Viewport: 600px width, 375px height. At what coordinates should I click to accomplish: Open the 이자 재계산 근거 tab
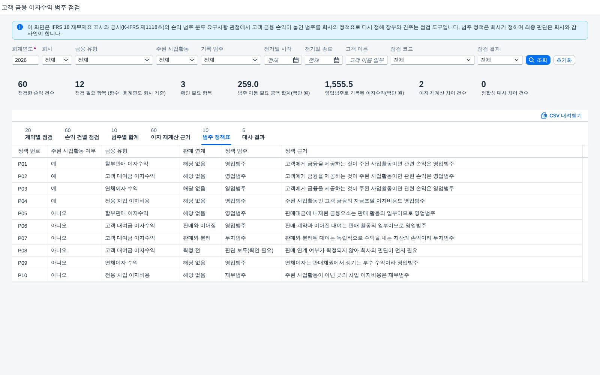tap(171, 134)
